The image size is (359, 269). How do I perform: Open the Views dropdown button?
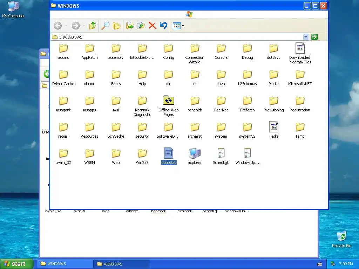pos(178,26)
